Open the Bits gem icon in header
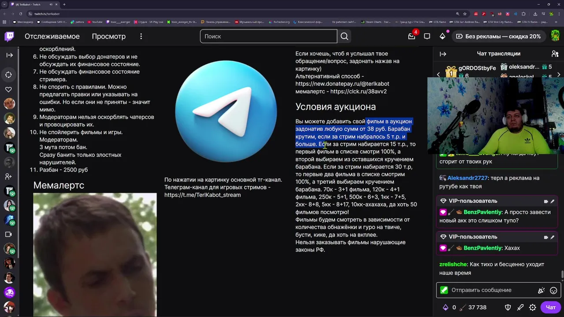 pyautogui.click(x=442, y=37)
